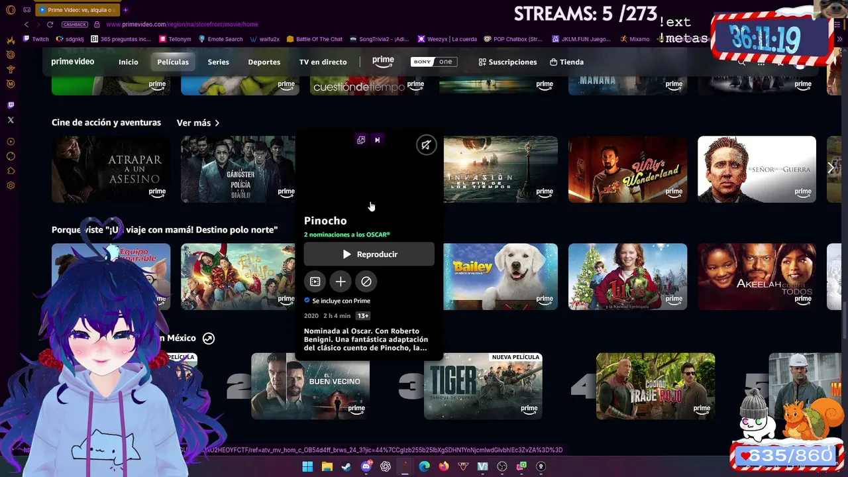Expand Ver más for action movies
The width and height of the screenshot is (848, 477).
pos(198,123)
